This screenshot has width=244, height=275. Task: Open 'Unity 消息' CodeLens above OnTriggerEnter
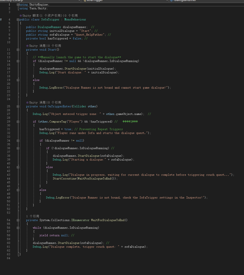point(37,103)
